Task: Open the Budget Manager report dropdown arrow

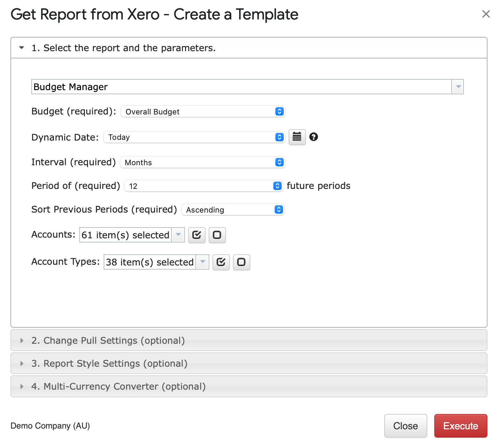Action: pyautogui.click(x=458, y=87)
